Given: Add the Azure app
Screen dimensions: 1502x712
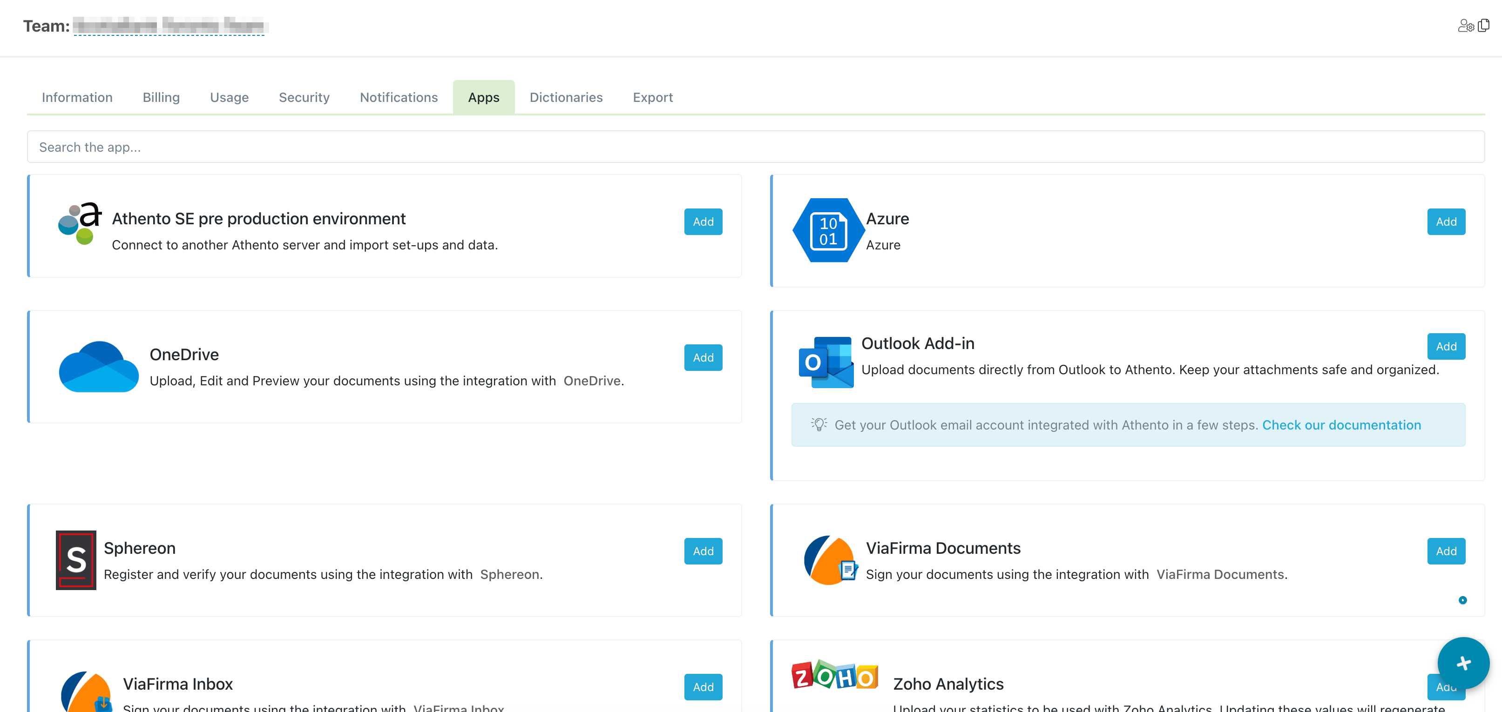Looking at the screenshot, I should (1446, 222).
